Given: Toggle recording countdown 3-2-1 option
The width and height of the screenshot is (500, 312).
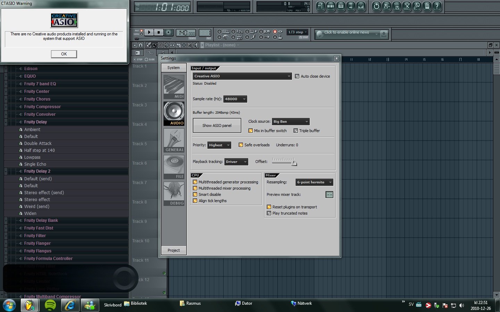Looking at the screenshot, I should click(x=233, y=32).
